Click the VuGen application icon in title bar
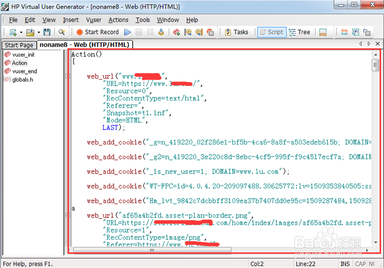 (5, 6)
